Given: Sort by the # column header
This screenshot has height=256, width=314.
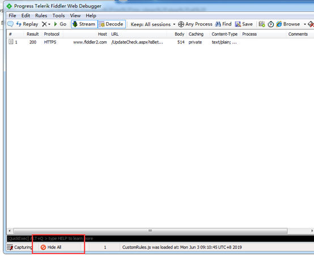Looking at the screenshot, I should (15, 34).
